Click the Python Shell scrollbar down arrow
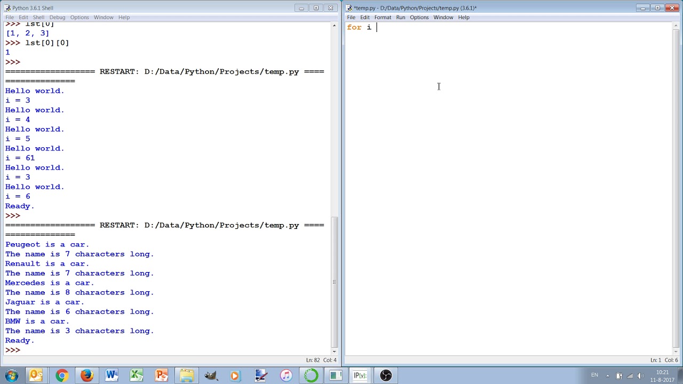The width and height of the screenshot is (683, 384). coord(335,351)
